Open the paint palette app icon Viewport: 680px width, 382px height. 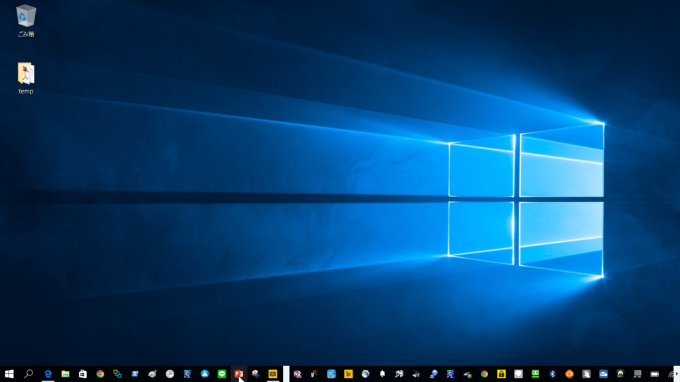tap(152, 374)
